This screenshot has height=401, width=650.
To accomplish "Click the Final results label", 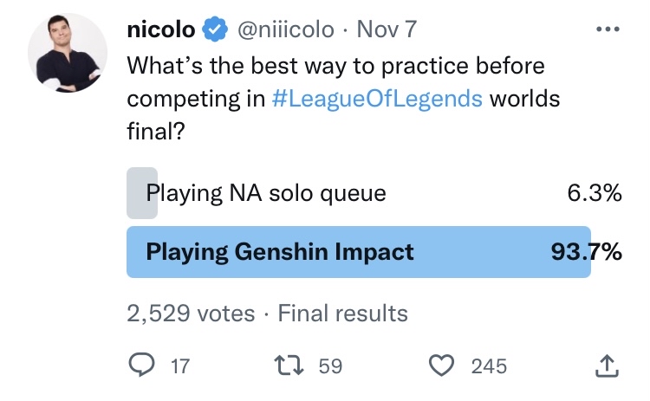I will click(342, 313).
